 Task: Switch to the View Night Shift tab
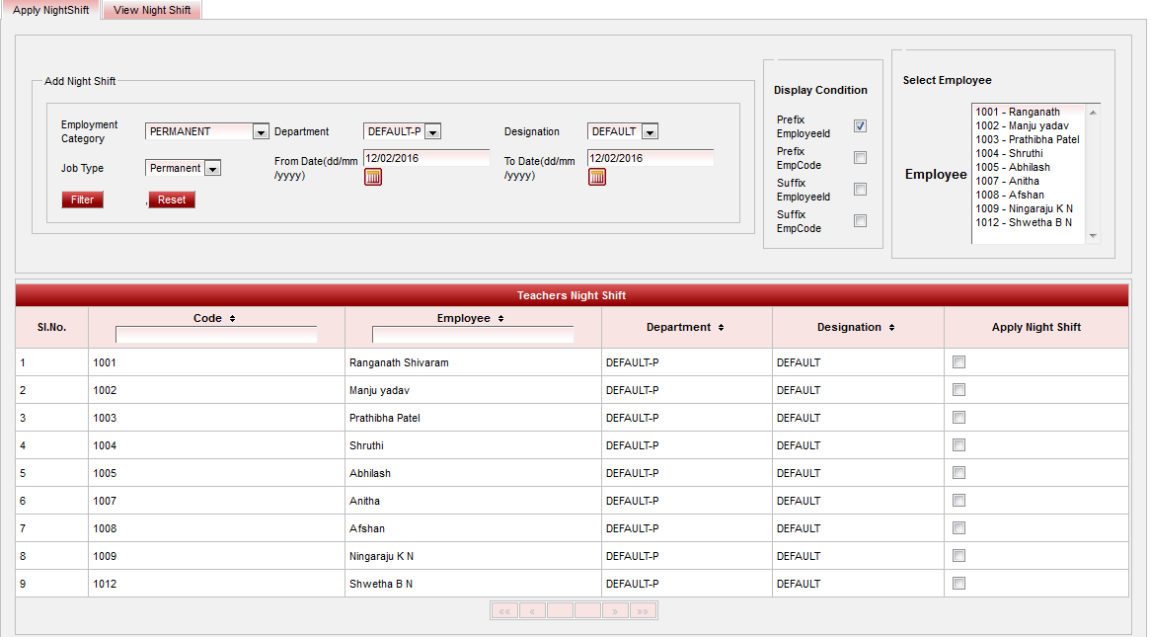[152, 10]
